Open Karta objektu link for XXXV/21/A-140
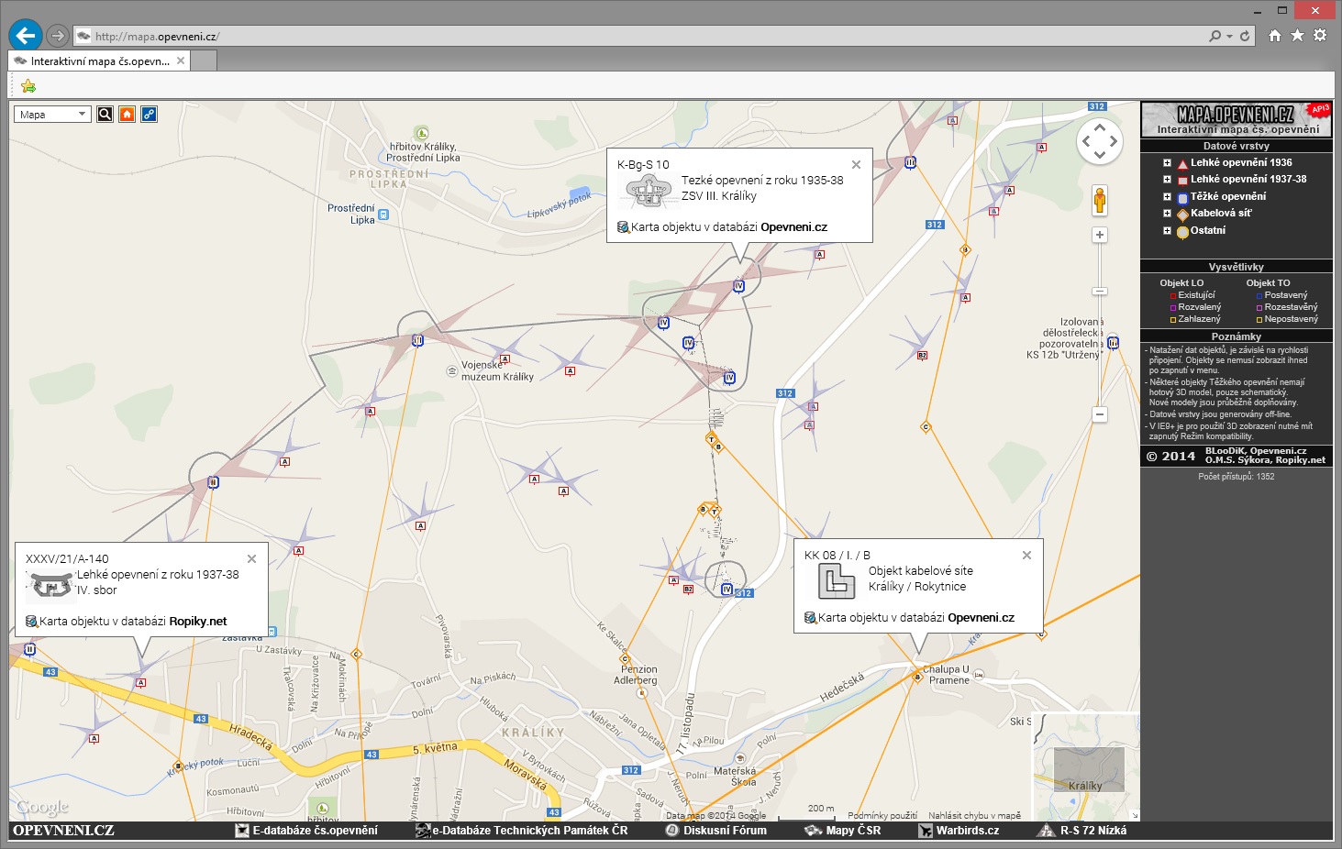1342x849 pixels. coord(132,622)
